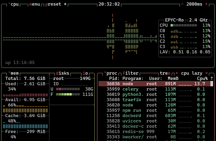Click the disk used U meter bar
Screen dimensions: 216x141
click(x=68, y=89)
